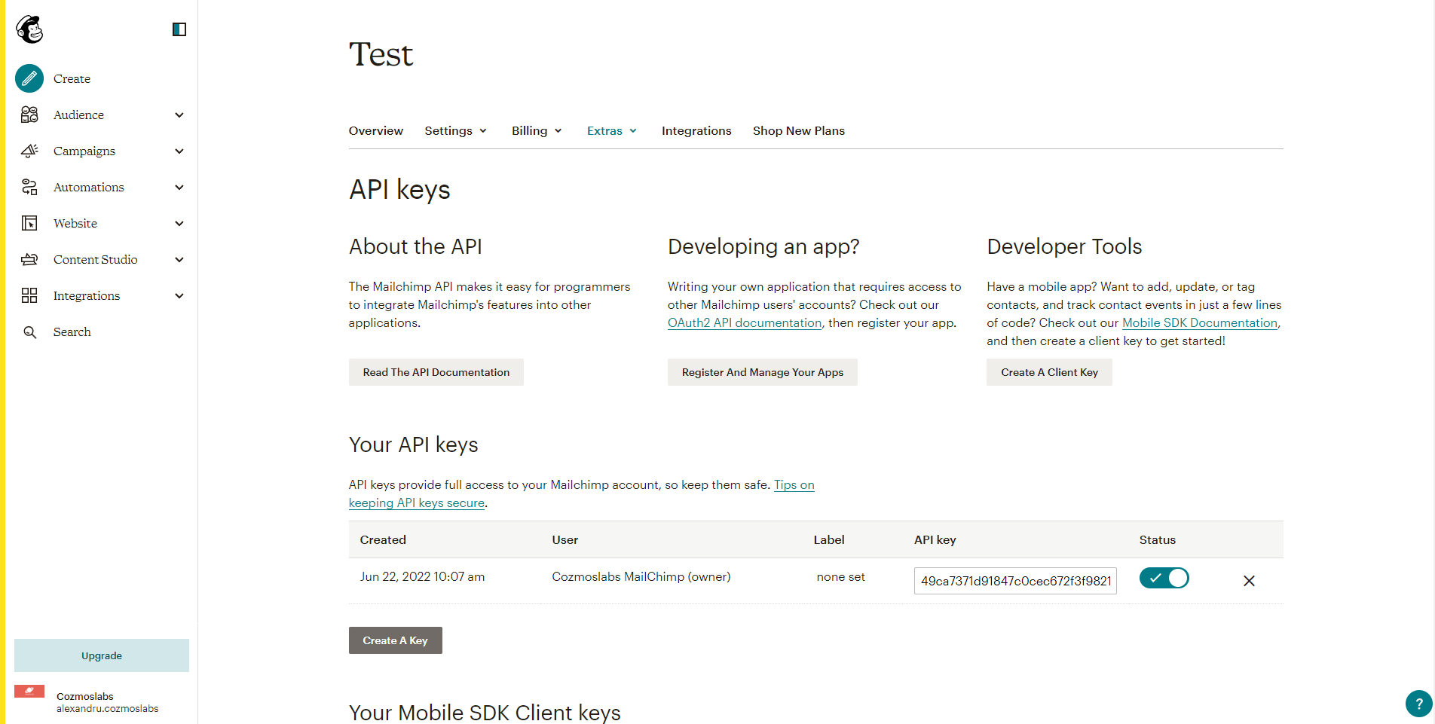This screenshot has width=1435, height=724.
Task: Open the Integrations tab in account nav
Action: click(696, 131)
